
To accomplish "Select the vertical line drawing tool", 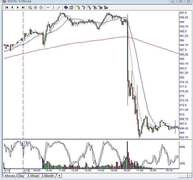I will pyautogui.click(x=54, y=8).
